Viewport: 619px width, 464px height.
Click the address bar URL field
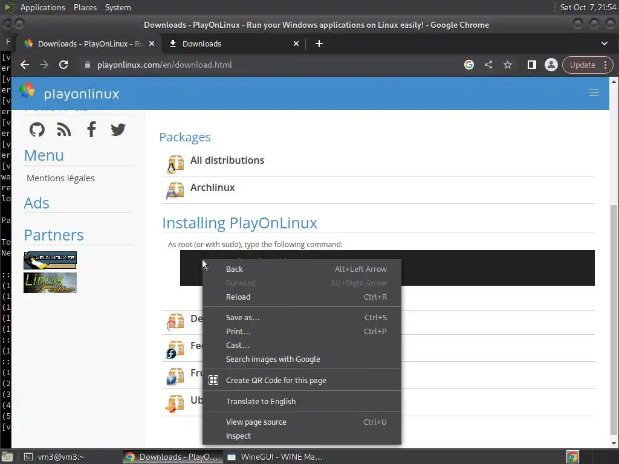[x=268, y=65]
